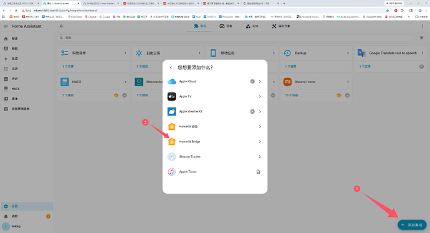The image size is (430, 233).
Task: Open the HACS integration card chevron
Action: pyautogui.click(x=125, y=82)
